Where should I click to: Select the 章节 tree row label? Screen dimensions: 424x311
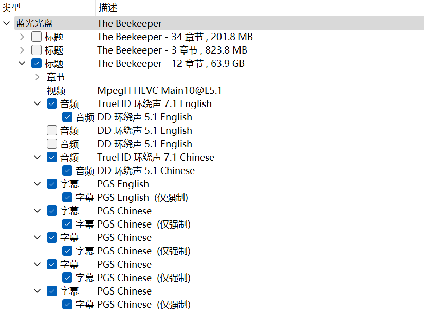click(x=56, y=77)
